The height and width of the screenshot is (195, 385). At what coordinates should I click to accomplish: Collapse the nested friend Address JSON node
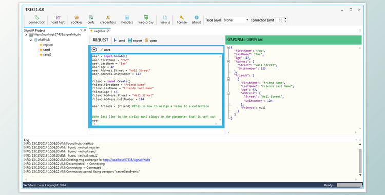click(228, 93)
